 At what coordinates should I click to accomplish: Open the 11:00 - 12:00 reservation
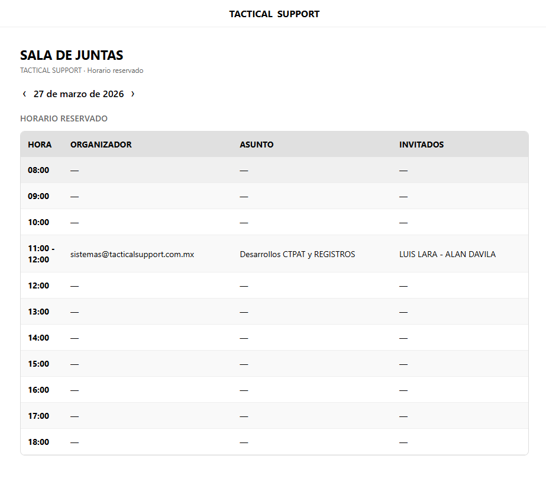tap(274, 254)
